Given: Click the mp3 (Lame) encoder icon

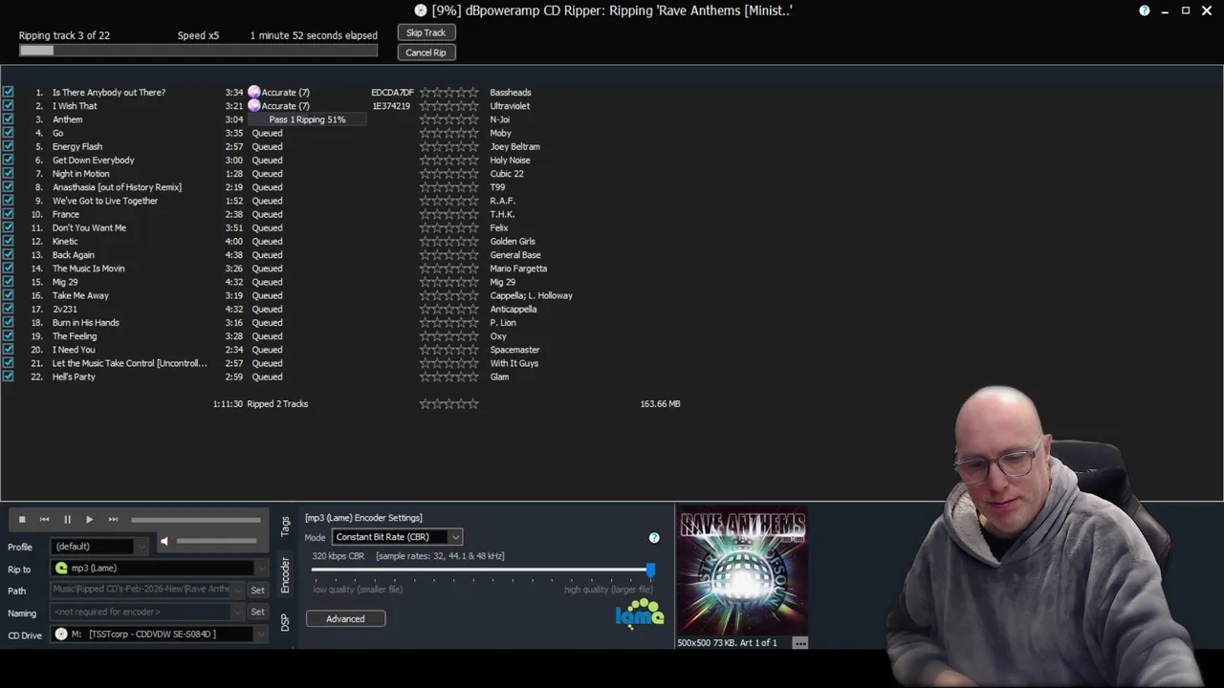Looking at the screenshot, I should pos(61,569).
